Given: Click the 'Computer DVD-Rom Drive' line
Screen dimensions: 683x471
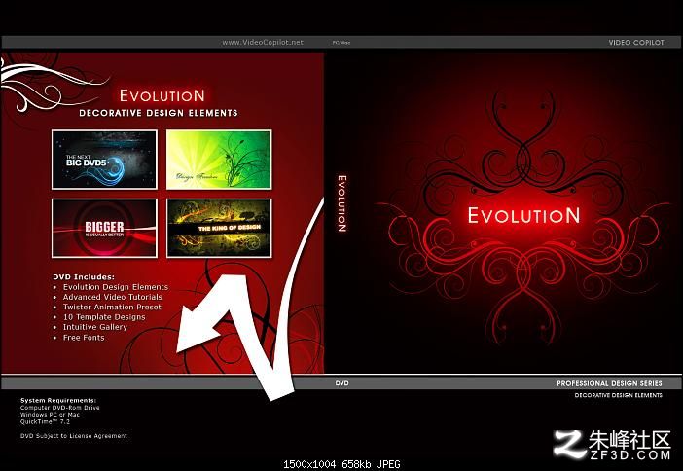Looking at the screenshot, I should click(60, 408).
